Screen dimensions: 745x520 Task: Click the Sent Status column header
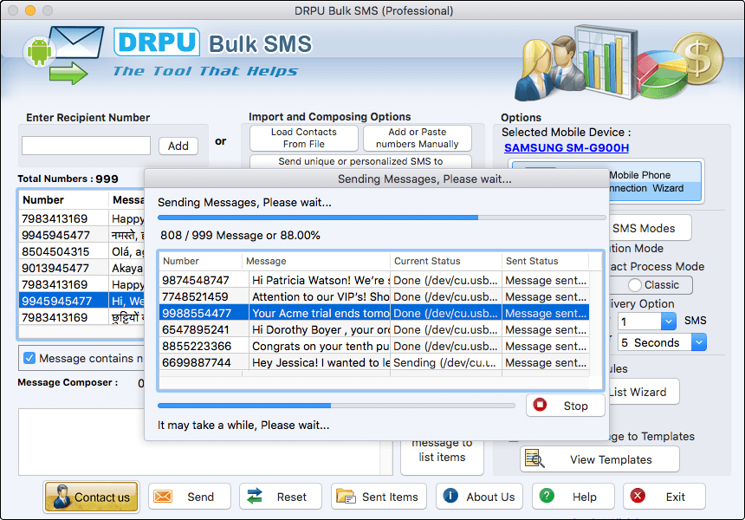(x=546, y=261)
